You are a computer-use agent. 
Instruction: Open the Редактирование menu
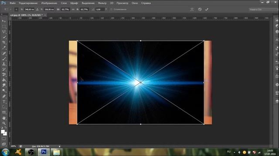pos(28,3)
